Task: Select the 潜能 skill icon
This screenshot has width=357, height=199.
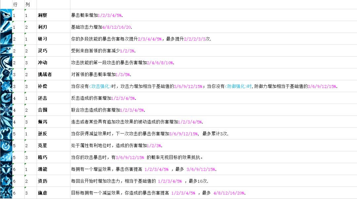Action: tap(6, 169)
